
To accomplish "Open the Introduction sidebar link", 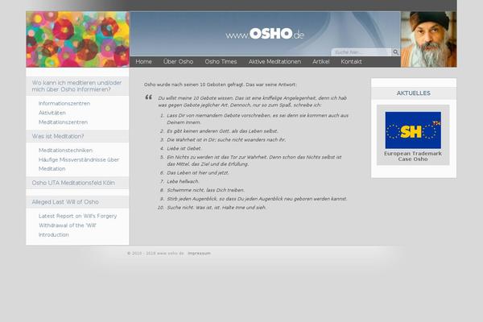I will click(x=54, y=235).
